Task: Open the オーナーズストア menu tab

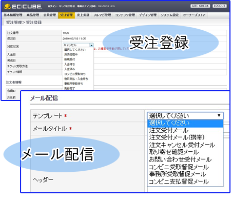Action: pos(194,15)
